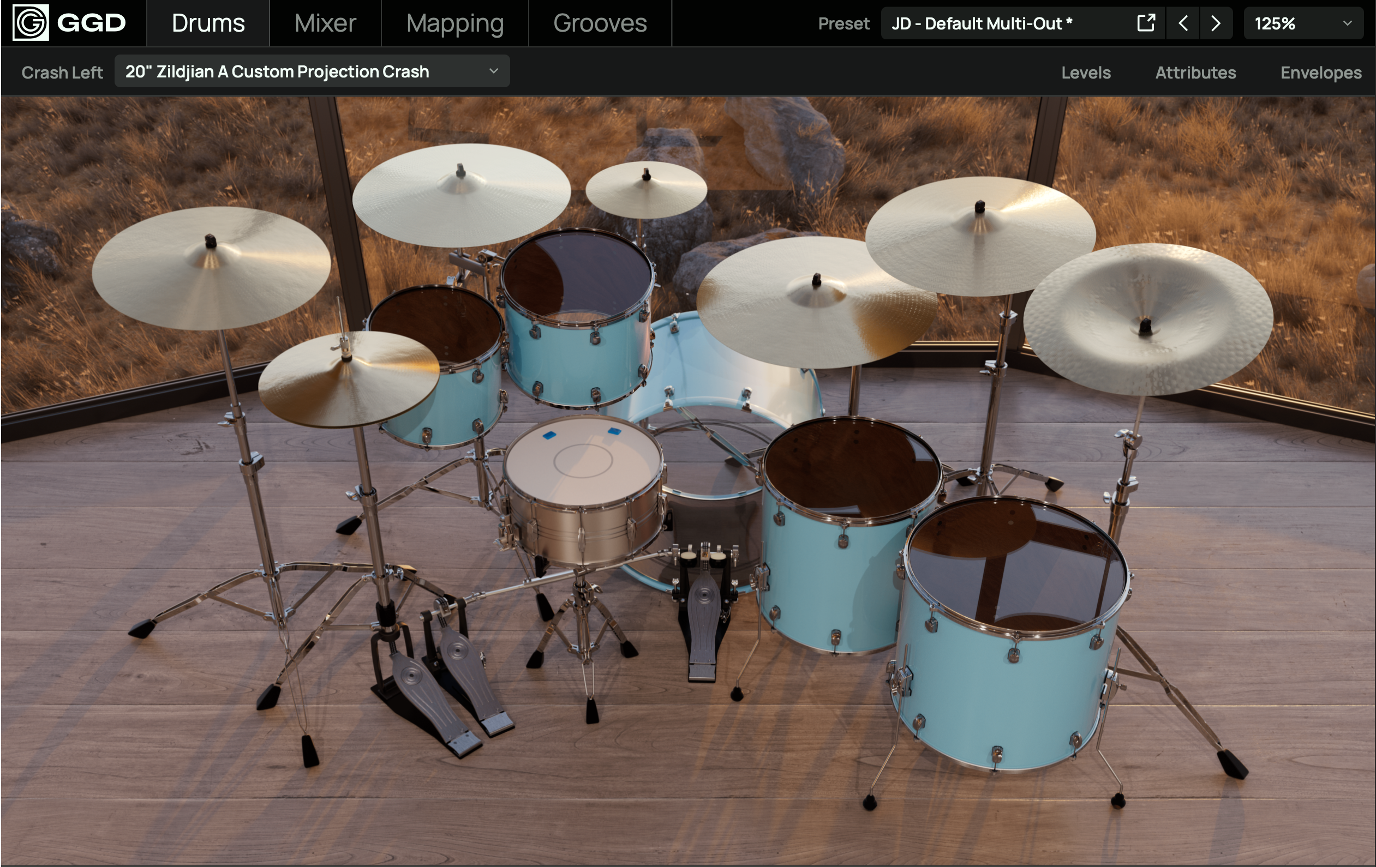Screen dimensions: 1376x867
Task: Open the Grooves tab
Action: tap(600, 23)
